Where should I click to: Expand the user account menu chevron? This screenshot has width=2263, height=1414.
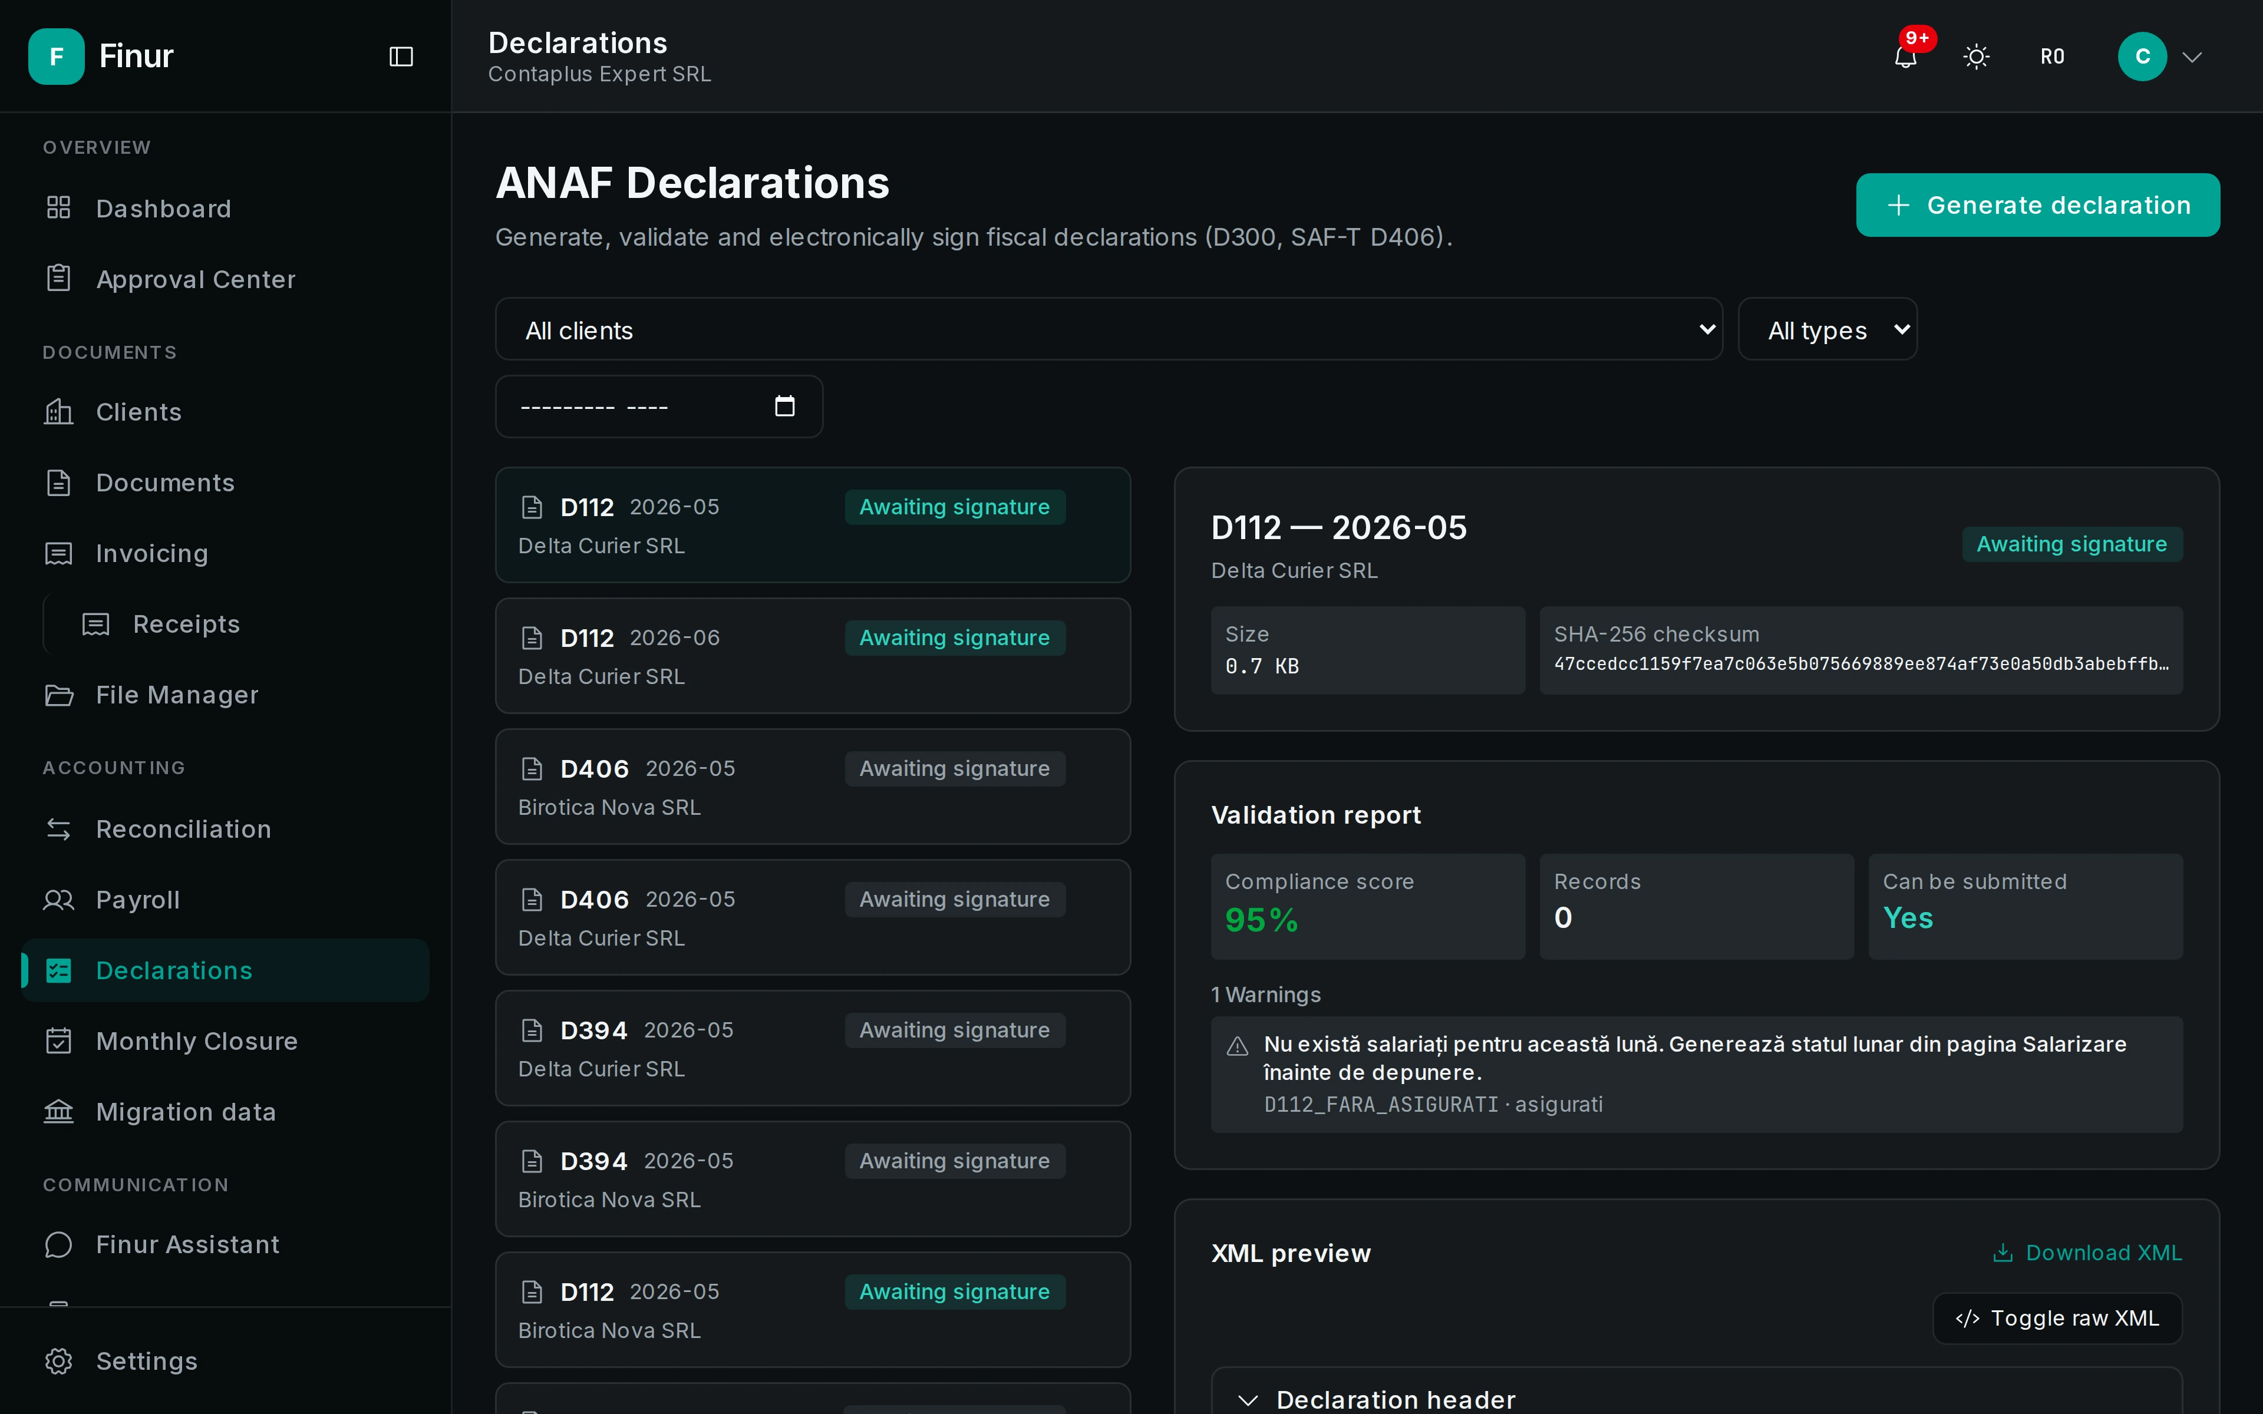coord(2192,57)
